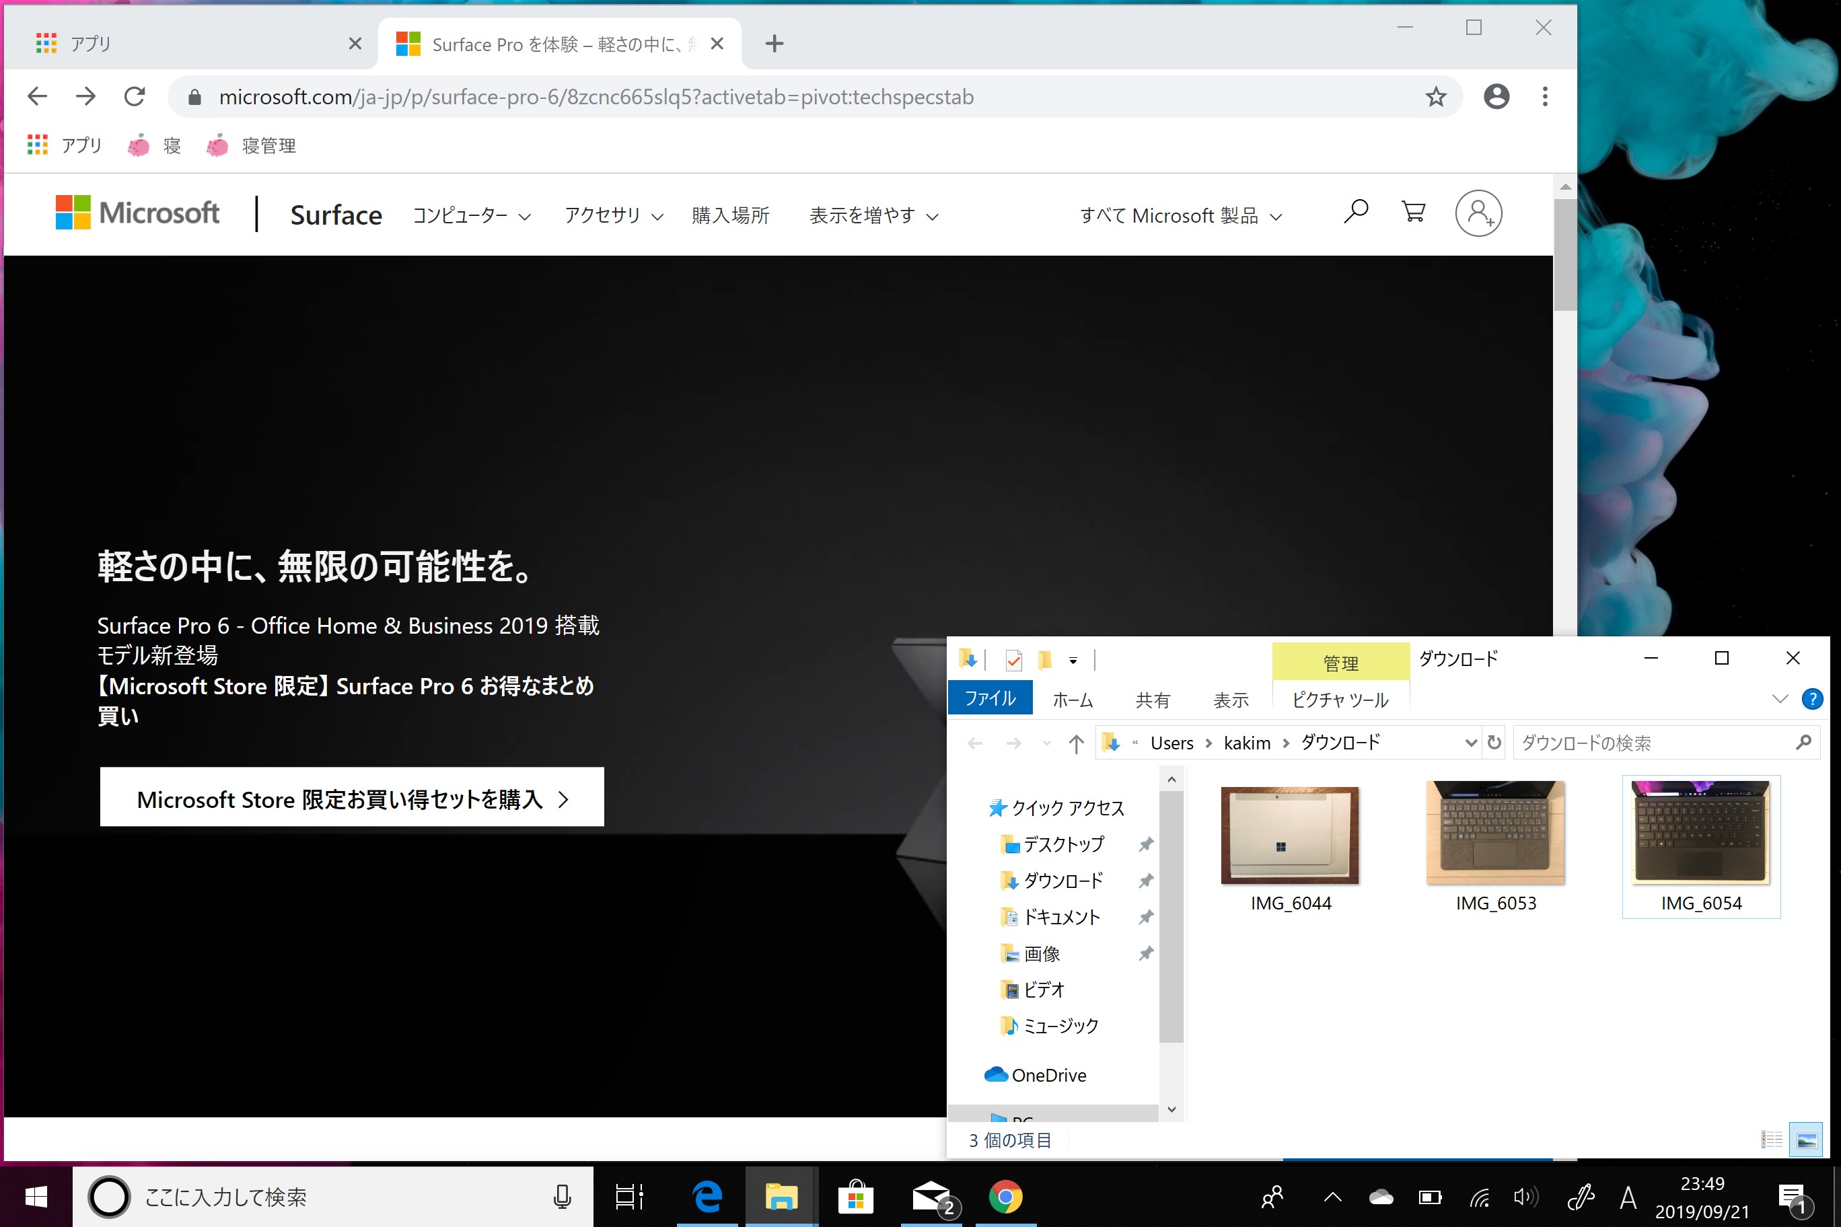Select デスクトップ in the navigation pane

point(1053,844)
